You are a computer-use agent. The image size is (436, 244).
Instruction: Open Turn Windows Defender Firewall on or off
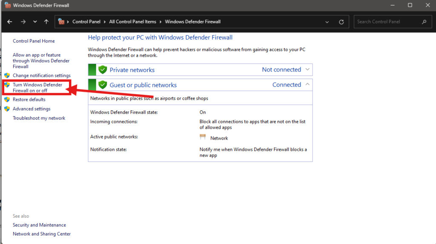(37, 87)
